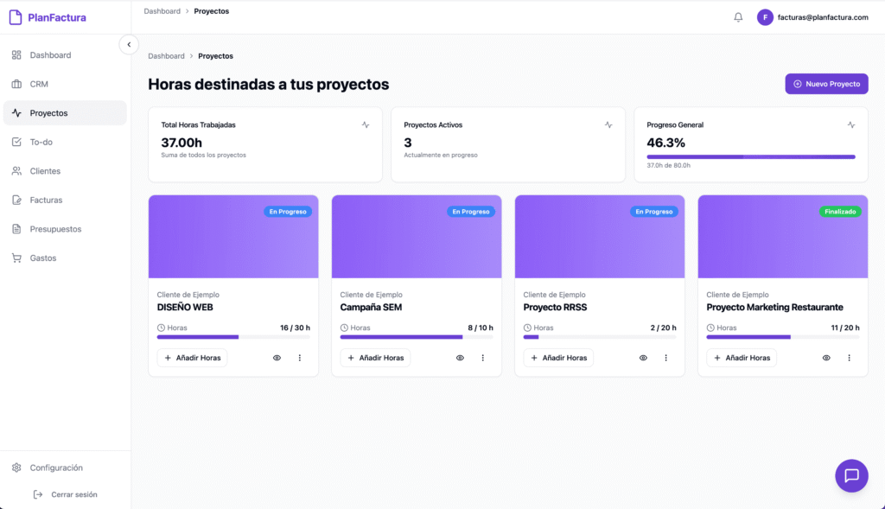Open the kebab menu on DISEÑO WEB card
This screenshot has width=885, height=509.
point(299,357)
